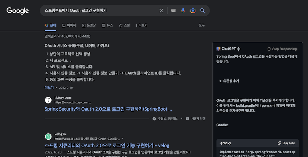Click the velog.io URL breadcrumb
308x157 pixels.
(87, 139)
